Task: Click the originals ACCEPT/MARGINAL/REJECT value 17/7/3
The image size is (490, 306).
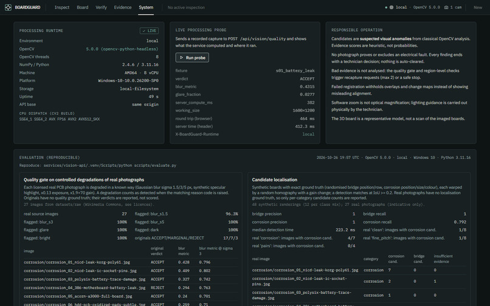Action: [x=230, y=238]
